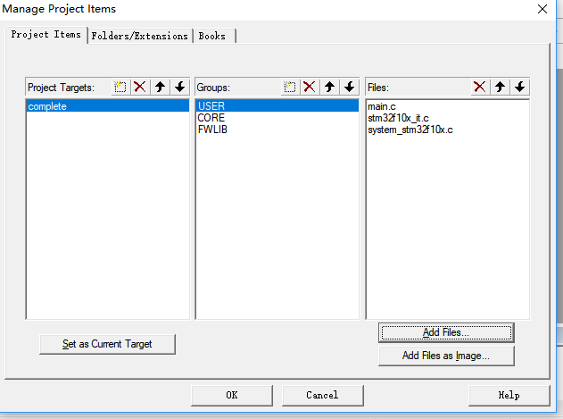Create a new project target
This screenshot has width=563, height=419.
[x=120, y=87]
